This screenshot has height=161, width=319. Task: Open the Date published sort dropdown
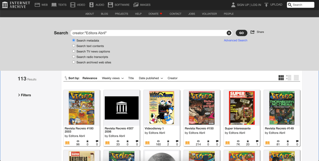(x=151, y=78)
